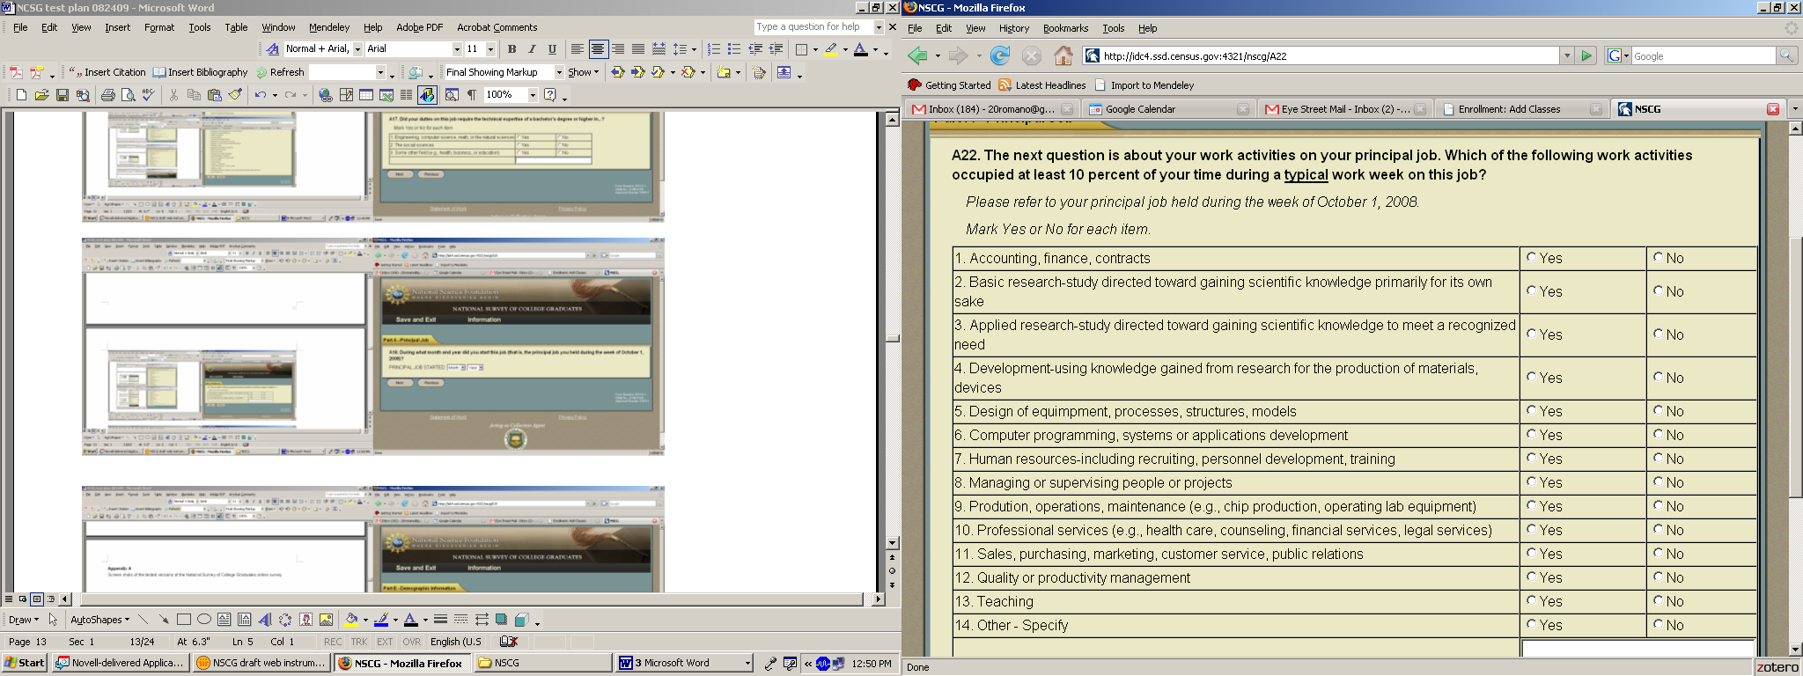This screenshot has height=676, width=1803.
Task: Pick font color in Word Formatting toolbar
Action: tap(861, 49)
